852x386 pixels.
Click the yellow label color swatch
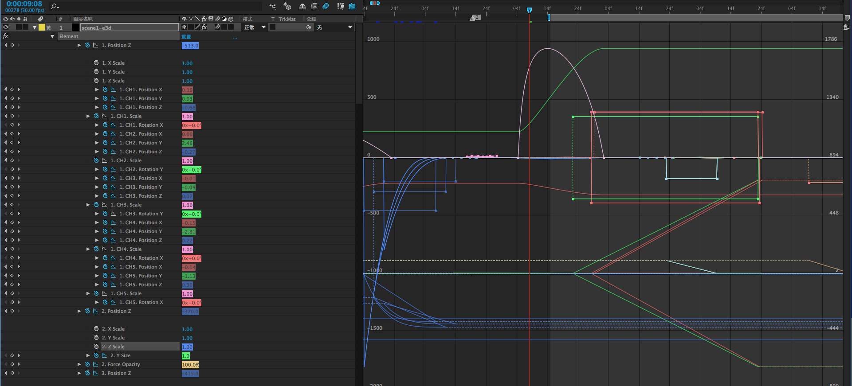click(x=42, y=27)
